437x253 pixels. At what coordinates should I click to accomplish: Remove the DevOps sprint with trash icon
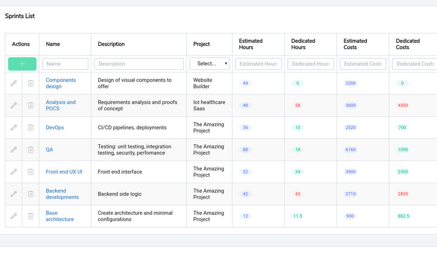(30, 128)
